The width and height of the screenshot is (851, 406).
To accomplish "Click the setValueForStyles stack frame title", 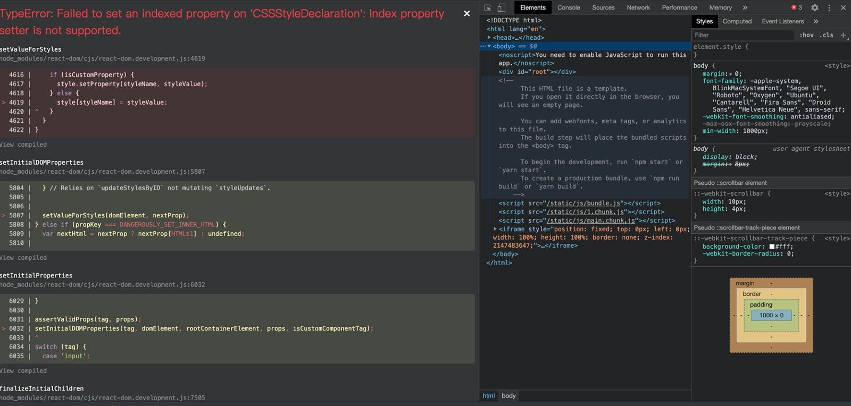I will (x=31, y=49).
